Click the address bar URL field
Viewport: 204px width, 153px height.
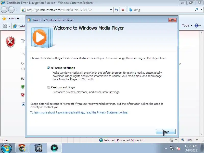click(66, 10)
